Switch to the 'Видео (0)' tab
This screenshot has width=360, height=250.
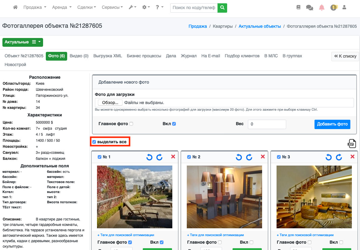pos(79,56)
